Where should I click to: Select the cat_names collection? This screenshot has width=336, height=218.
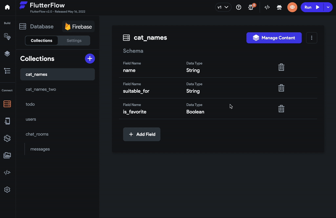click(58, 74)
